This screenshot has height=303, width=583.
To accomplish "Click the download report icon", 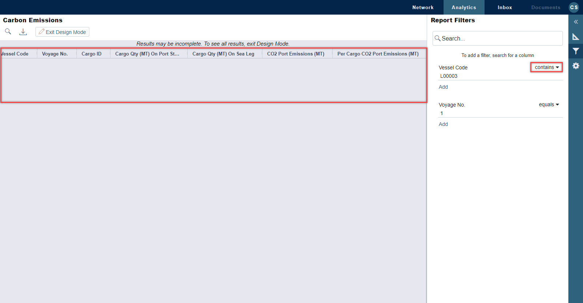I will 23,32.
